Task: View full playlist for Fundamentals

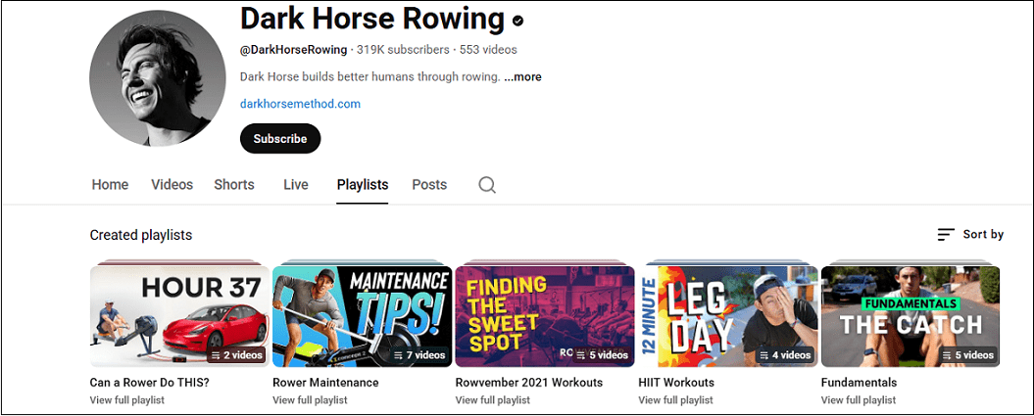Action: point(859,399)
